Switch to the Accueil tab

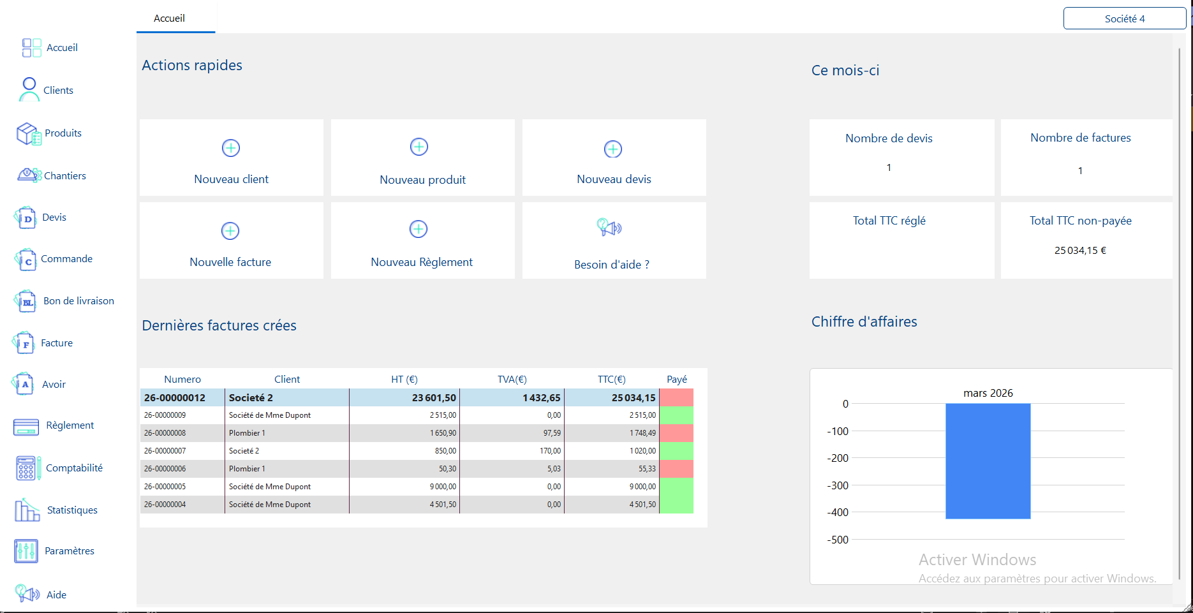pyautogui.click(x=169, y=18)
